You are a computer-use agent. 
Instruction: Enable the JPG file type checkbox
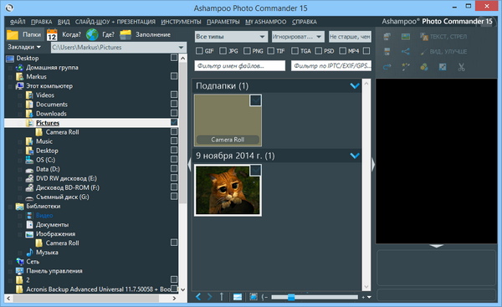click(223, 51)
